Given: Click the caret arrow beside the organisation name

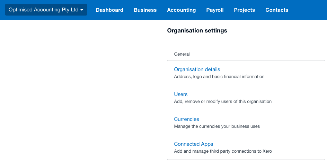Looking at the screenshot, I should click(x=82, y=10).
